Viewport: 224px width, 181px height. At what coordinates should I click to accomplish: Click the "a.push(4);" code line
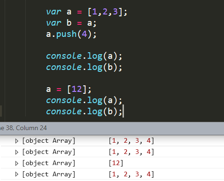pos(71,34)
